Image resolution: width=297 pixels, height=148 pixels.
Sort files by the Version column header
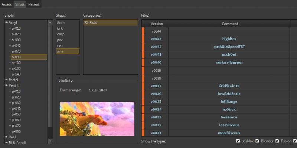coord(156,24)
